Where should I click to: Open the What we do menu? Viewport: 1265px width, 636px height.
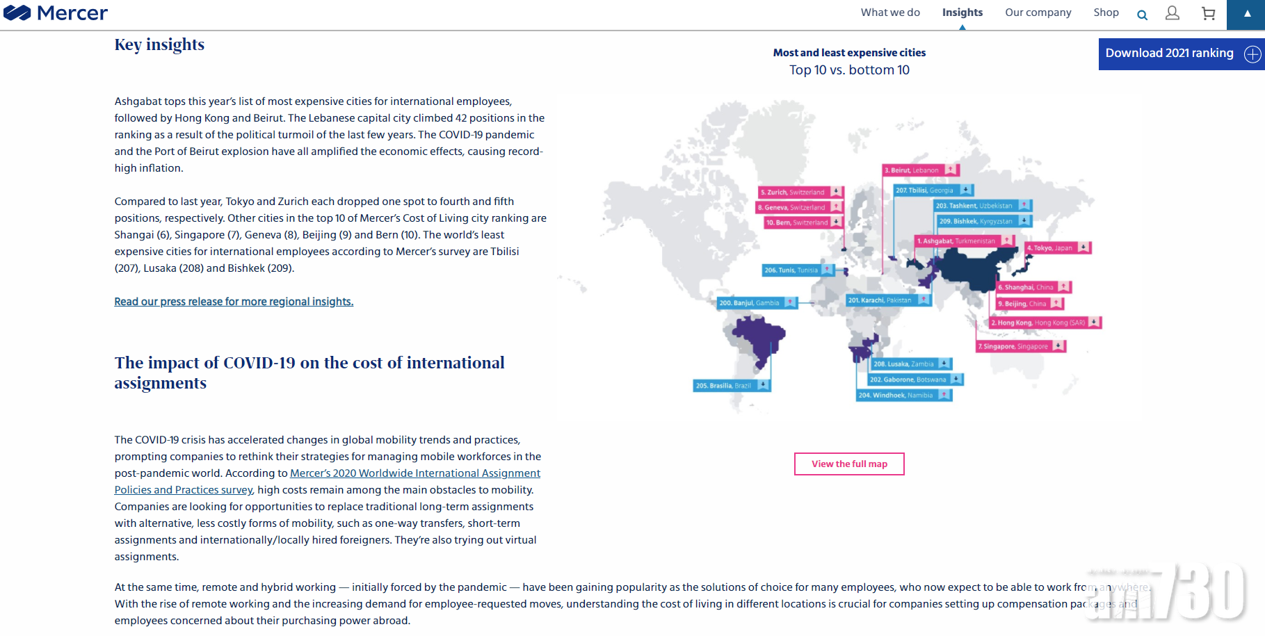coord(890,13)
